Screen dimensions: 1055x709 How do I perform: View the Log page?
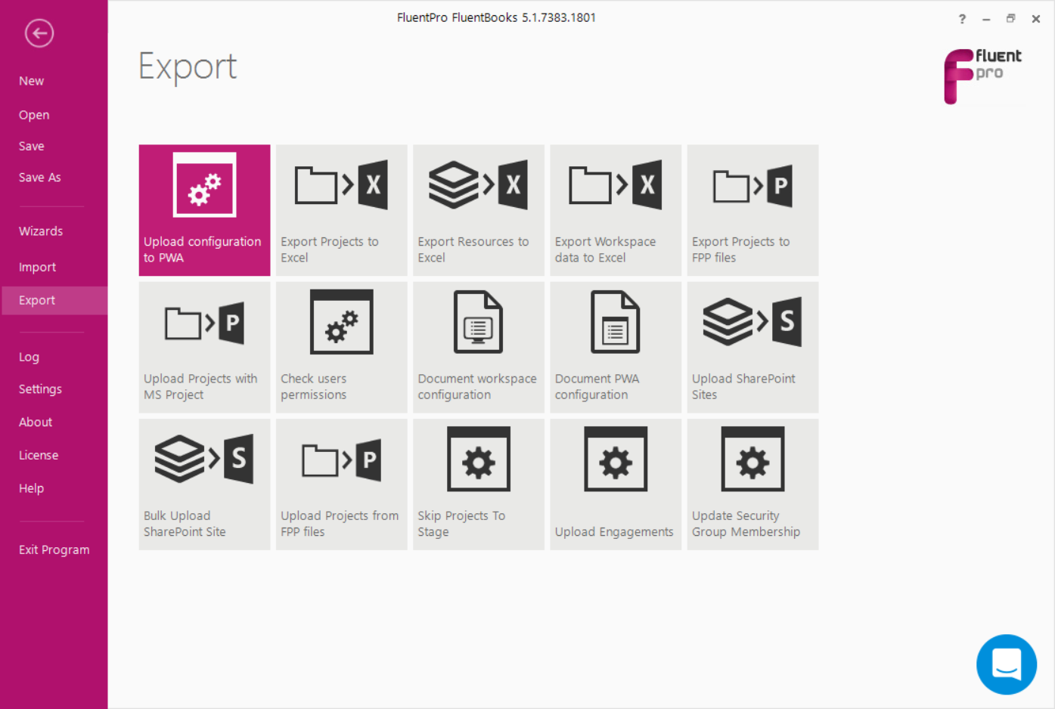[29, 357]
